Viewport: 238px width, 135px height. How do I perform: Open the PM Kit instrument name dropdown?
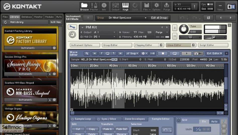pos(83,27)
